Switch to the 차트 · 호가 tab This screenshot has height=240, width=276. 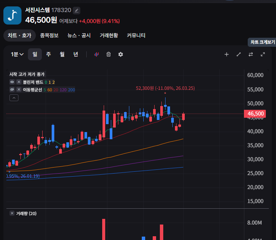click(x=20, y=35)
